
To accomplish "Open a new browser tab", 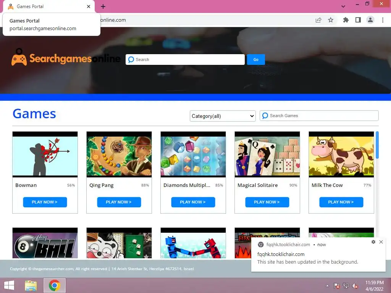I will 103,6.
